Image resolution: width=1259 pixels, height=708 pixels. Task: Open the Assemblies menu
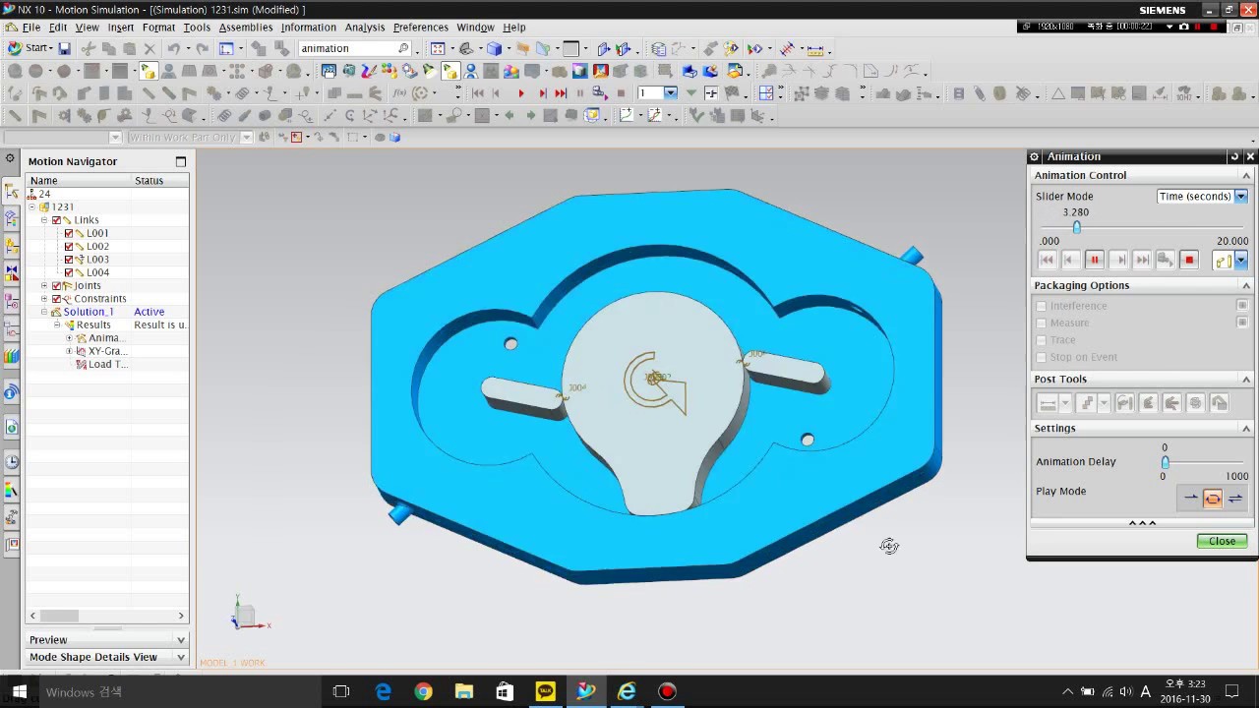[x=246, y=28]
